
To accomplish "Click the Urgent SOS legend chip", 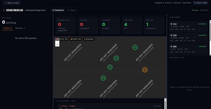I will click(x=76, y=39).
